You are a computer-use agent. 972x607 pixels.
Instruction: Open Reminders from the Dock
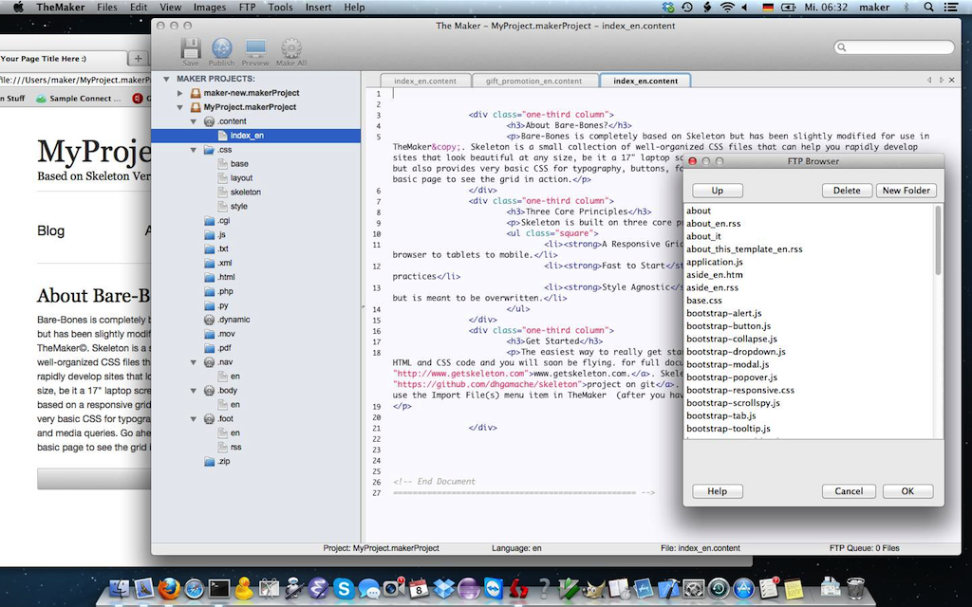(769, 588)
